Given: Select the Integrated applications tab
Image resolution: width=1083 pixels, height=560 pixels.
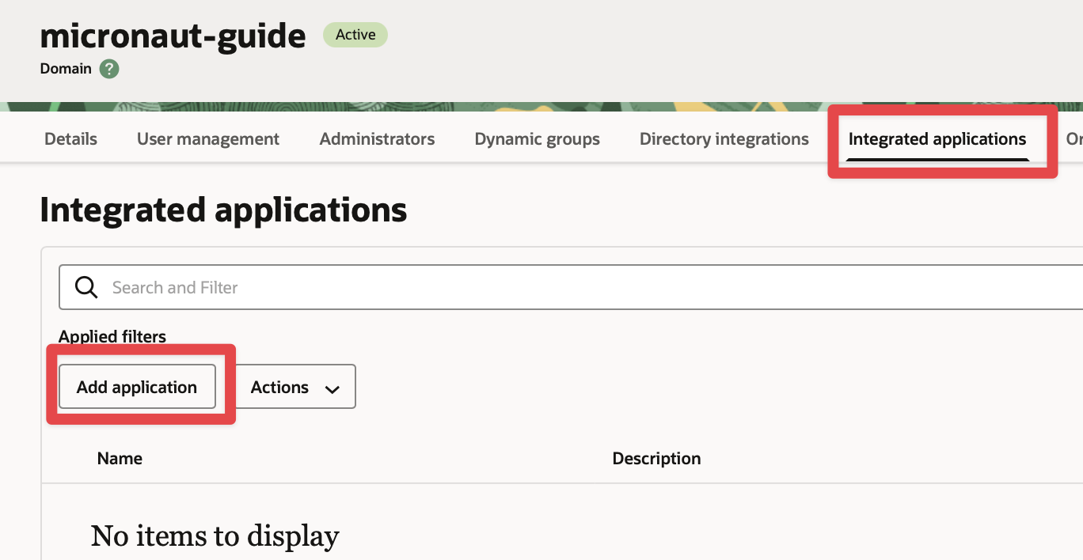Looking at the screenshot, I should point(937,139).
